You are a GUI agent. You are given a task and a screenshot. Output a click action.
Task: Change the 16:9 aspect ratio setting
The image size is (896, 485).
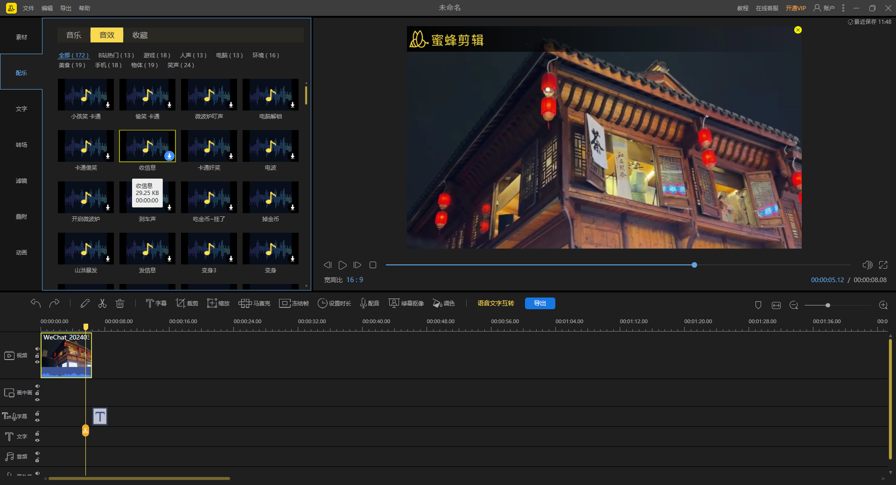coord(354,280)
